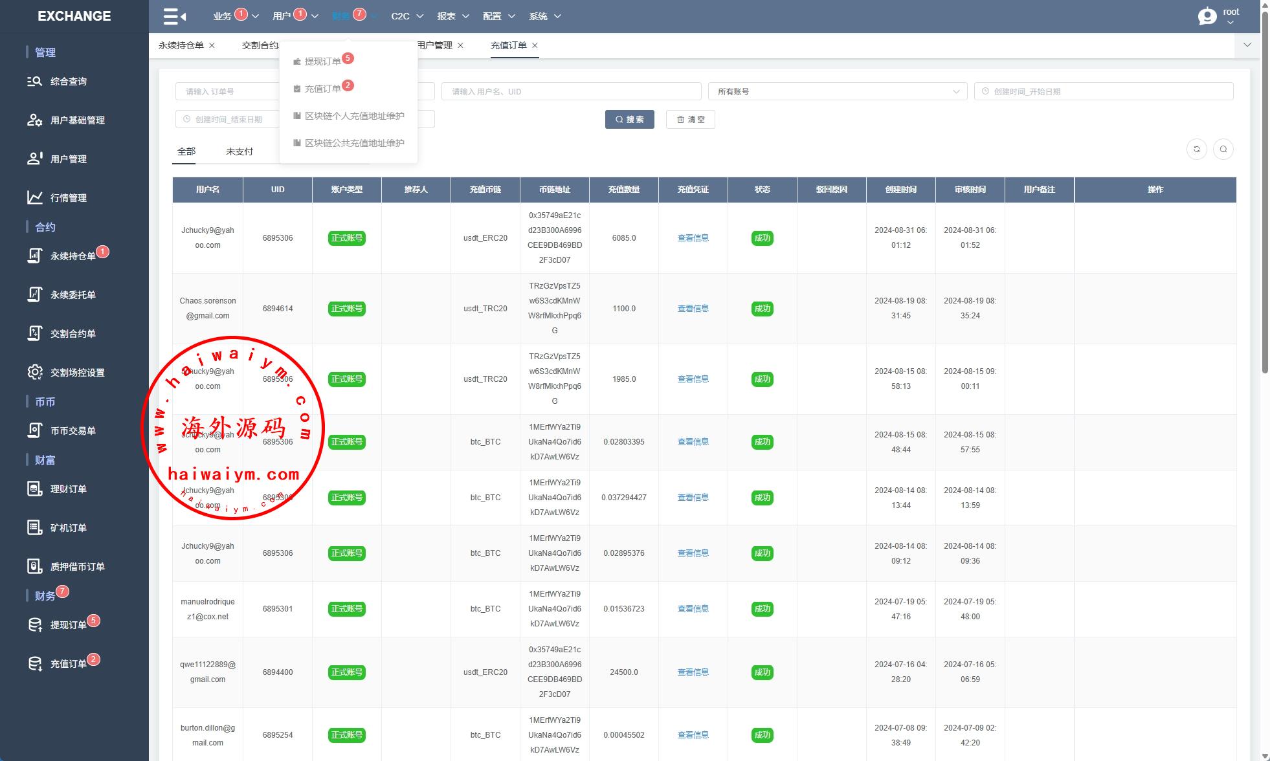The height and width of the screenshot is (761, 1270).
Task: Expand the 所有账号 account dropdown
Action: coord(837,92)
